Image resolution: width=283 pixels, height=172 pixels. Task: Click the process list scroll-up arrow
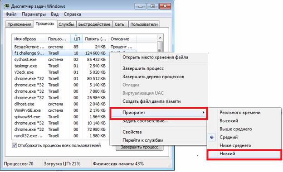pos(160,38)
